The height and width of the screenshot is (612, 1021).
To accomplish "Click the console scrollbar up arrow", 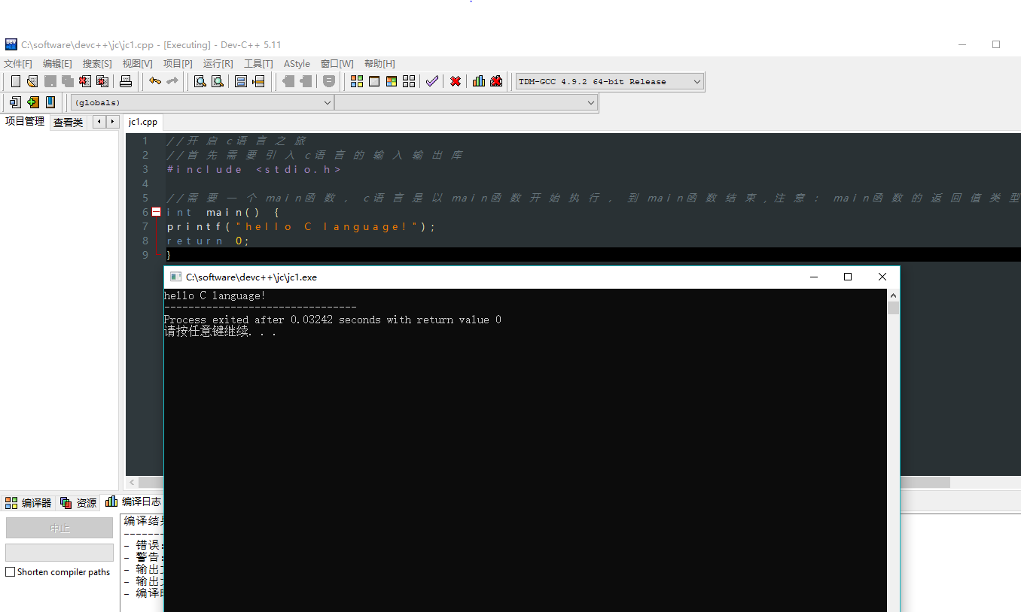I will click(x=893, y=295).
